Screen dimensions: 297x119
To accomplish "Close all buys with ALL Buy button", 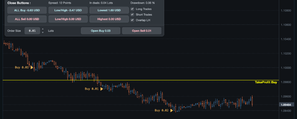I will click(x=27, y=10).
